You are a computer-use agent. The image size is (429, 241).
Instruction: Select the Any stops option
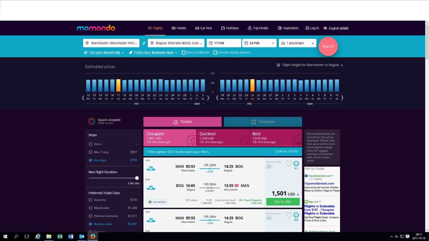coord(90,160)
